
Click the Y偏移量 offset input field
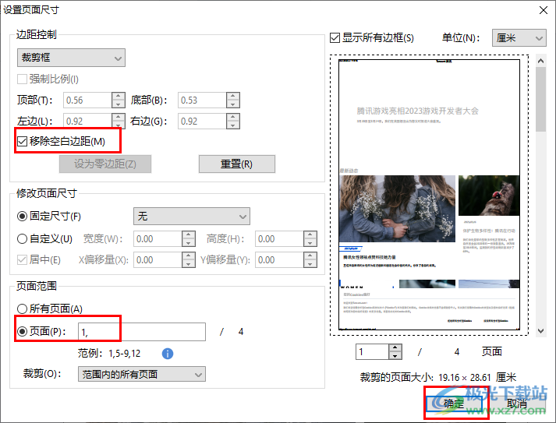click(279, 259)
